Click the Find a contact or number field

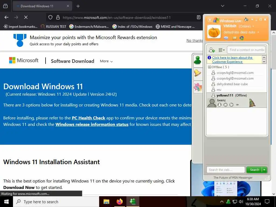pos(246,50)
